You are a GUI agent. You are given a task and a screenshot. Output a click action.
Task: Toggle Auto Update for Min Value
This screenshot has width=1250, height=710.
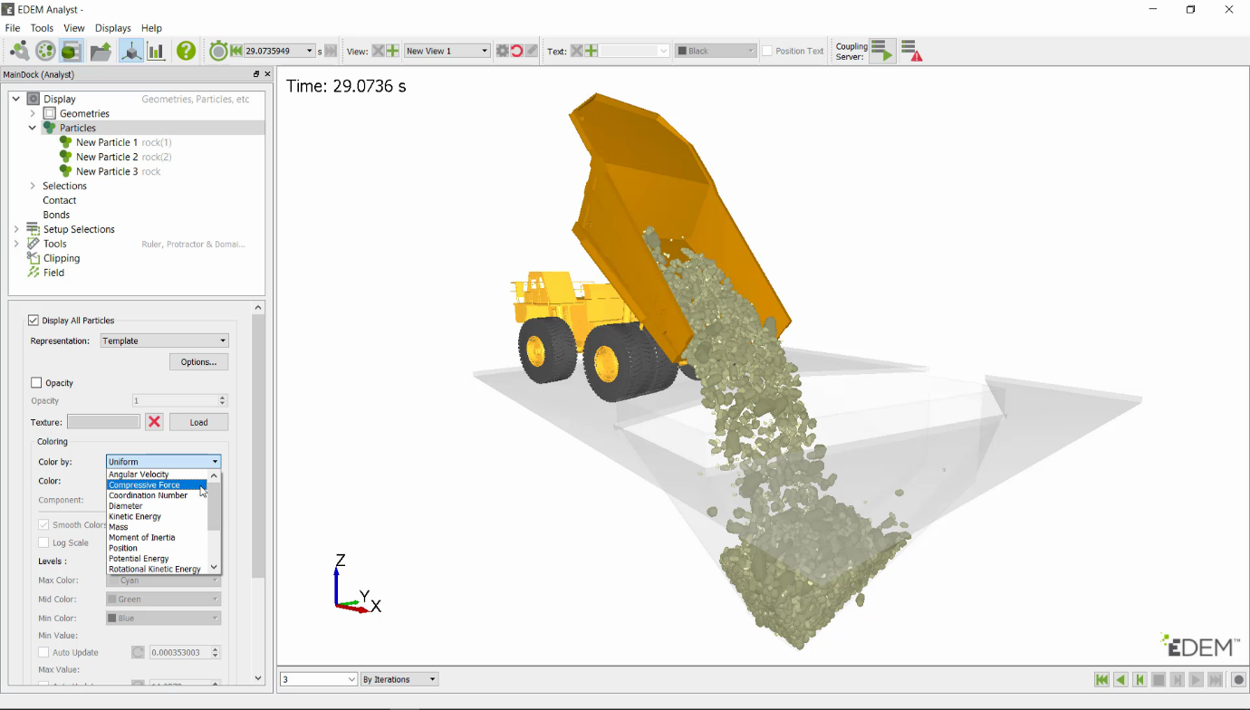click(43, 652)
